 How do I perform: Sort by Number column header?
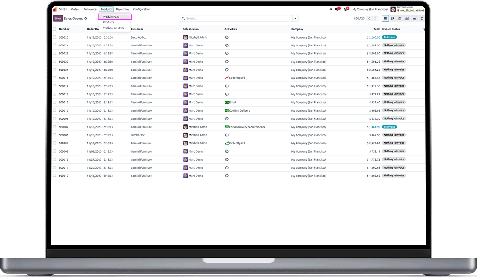click(64, 29)
